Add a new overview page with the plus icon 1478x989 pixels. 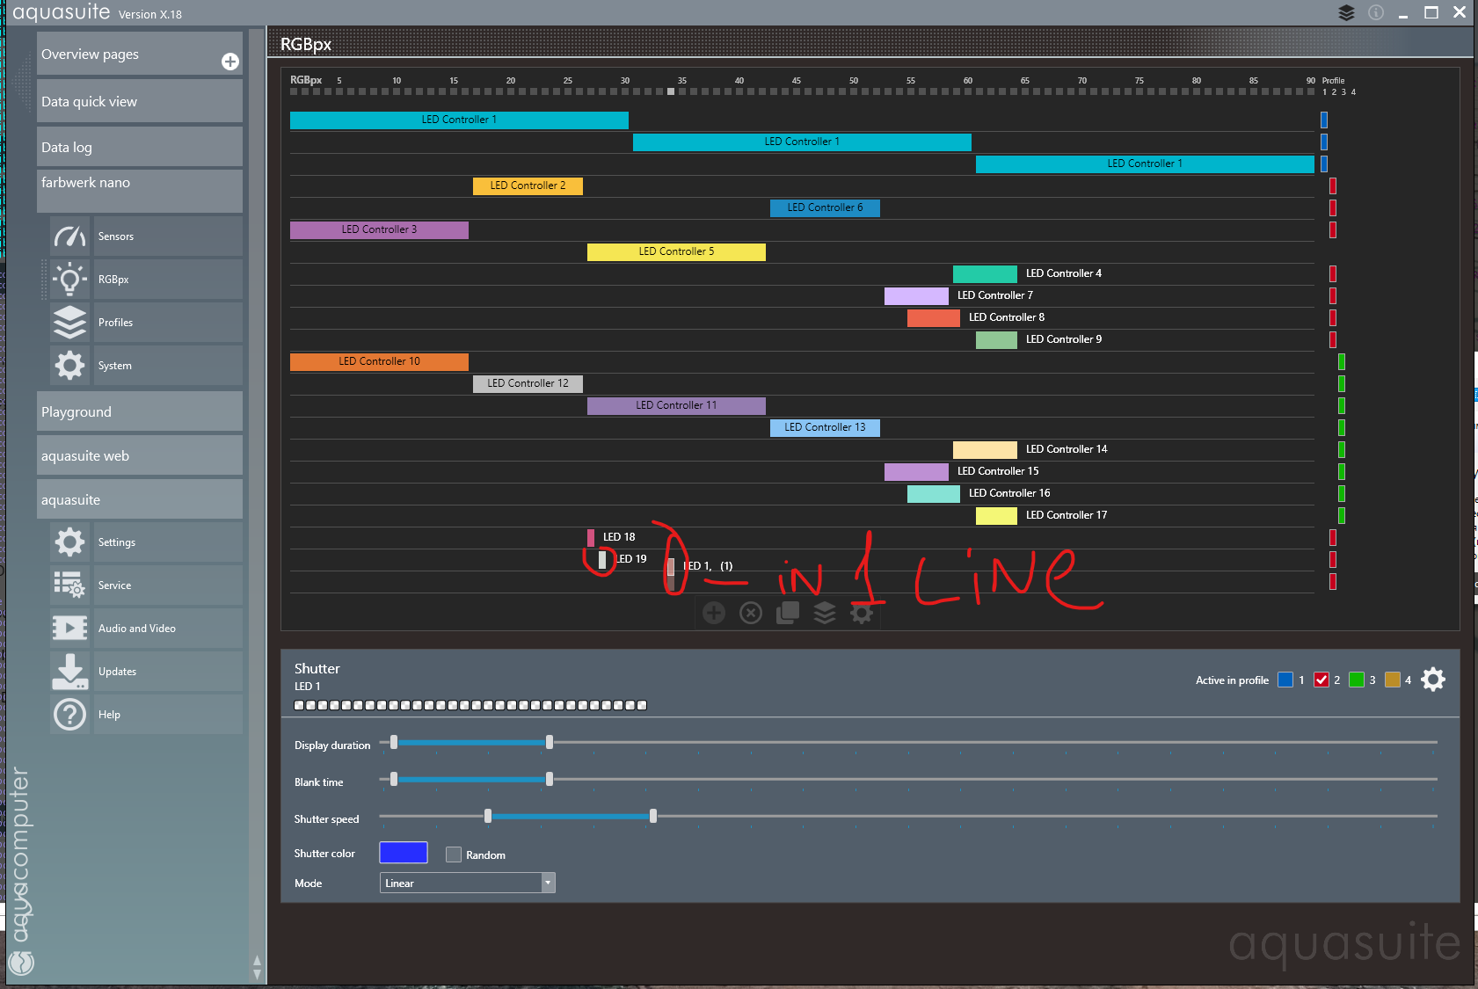pos(230,61)
